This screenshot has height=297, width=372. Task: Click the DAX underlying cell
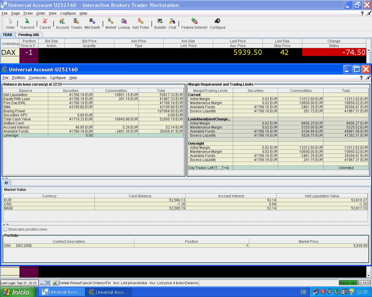click(x=10, y=52)
